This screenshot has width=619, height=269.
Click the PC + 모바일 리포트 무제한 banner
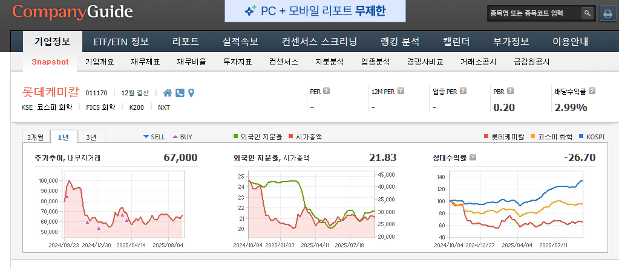tap(315, 11)
